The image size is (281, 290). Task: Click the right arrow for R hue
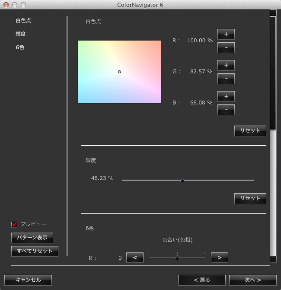coord(219,258)
